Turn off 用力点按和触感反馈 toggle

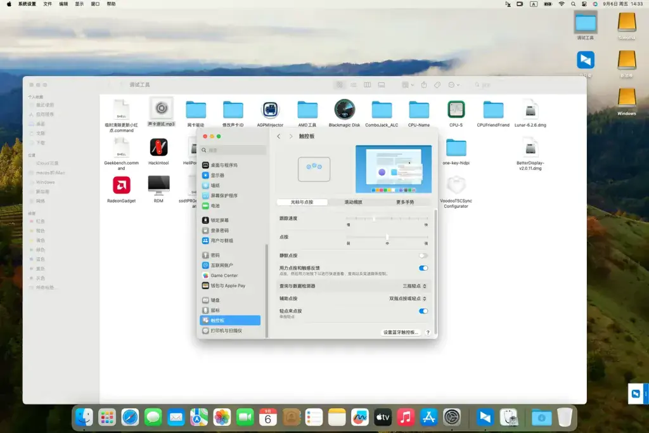(x=423, y=268)
